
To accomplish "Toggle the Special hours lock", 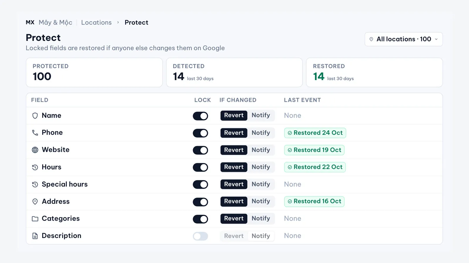I will [200, 184].
